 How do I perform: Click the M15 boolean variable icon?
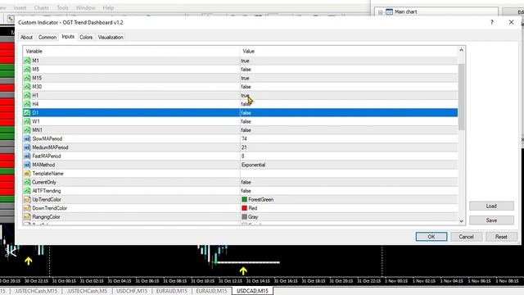(x=27, y=78)
